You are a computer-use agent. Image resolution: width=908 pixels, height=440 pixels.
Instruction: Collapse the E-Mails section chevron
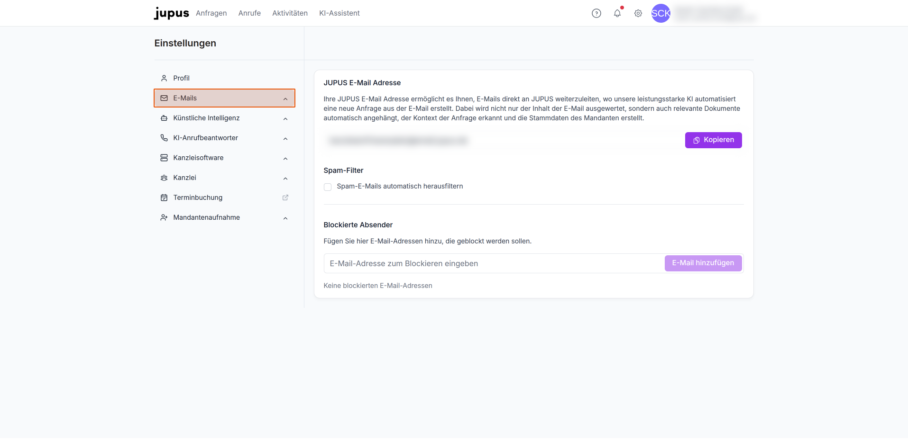(x=285, y=99)
